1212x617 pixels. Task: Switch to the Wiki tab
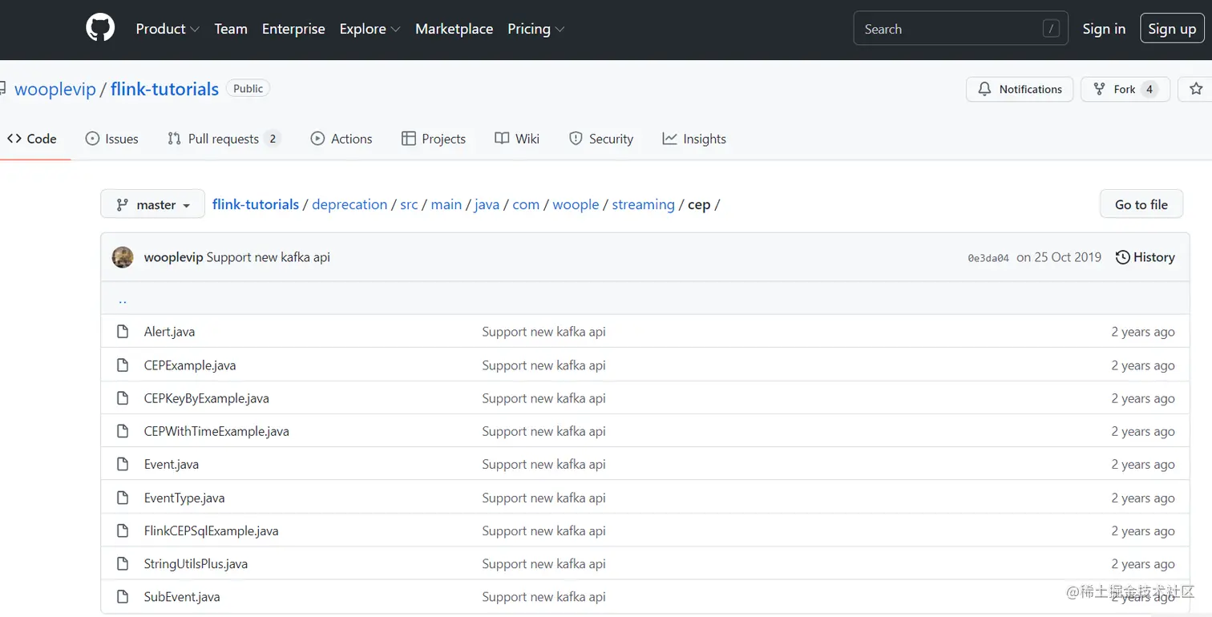point(517,139)
